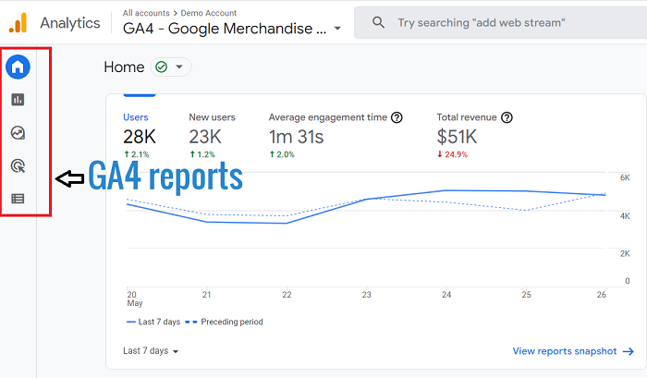647x378 pixels.
Task: Click the Preceding period legend entry
Action: 224,322
